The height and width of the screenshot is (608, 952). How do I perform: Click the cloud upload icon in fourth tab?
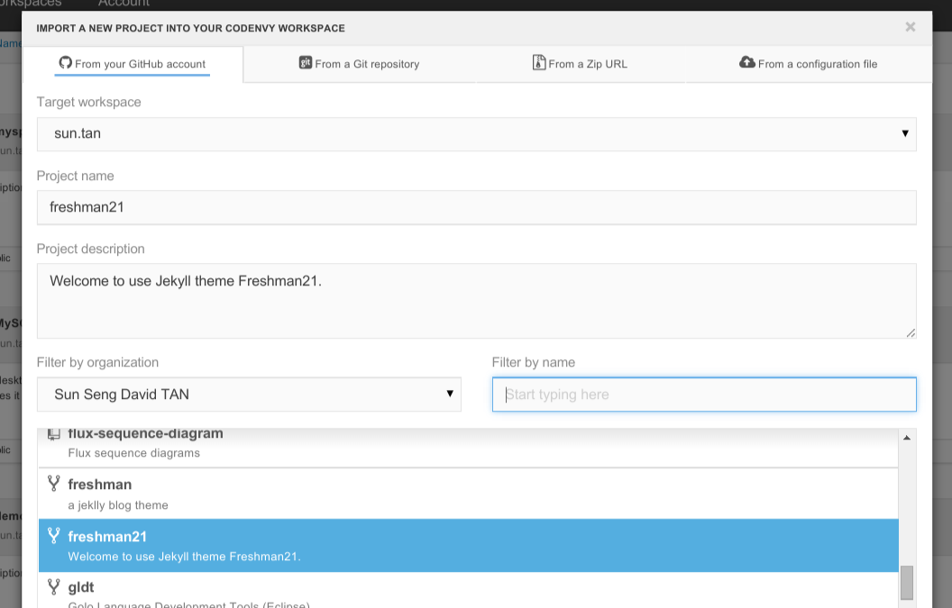click(x=747, y=62)
